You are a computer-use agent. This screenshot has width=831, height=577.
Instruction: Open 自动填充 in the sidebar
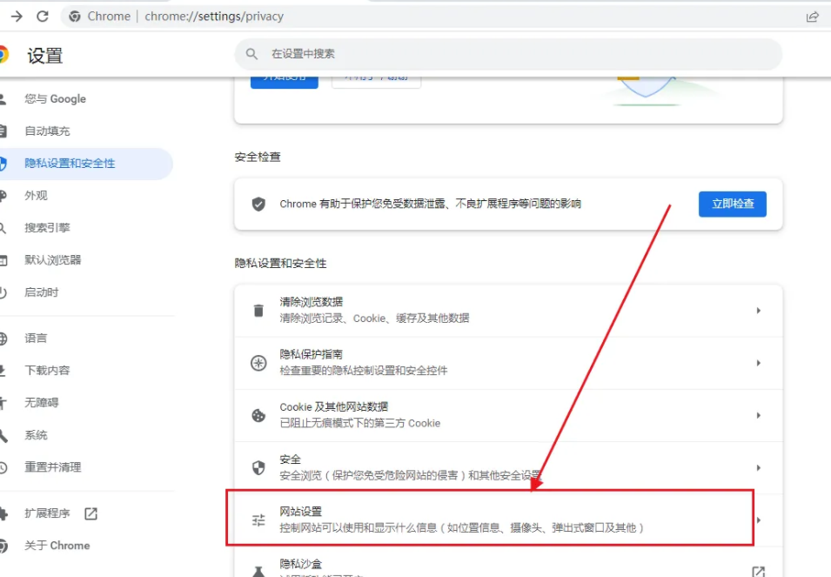pos(47,131)
